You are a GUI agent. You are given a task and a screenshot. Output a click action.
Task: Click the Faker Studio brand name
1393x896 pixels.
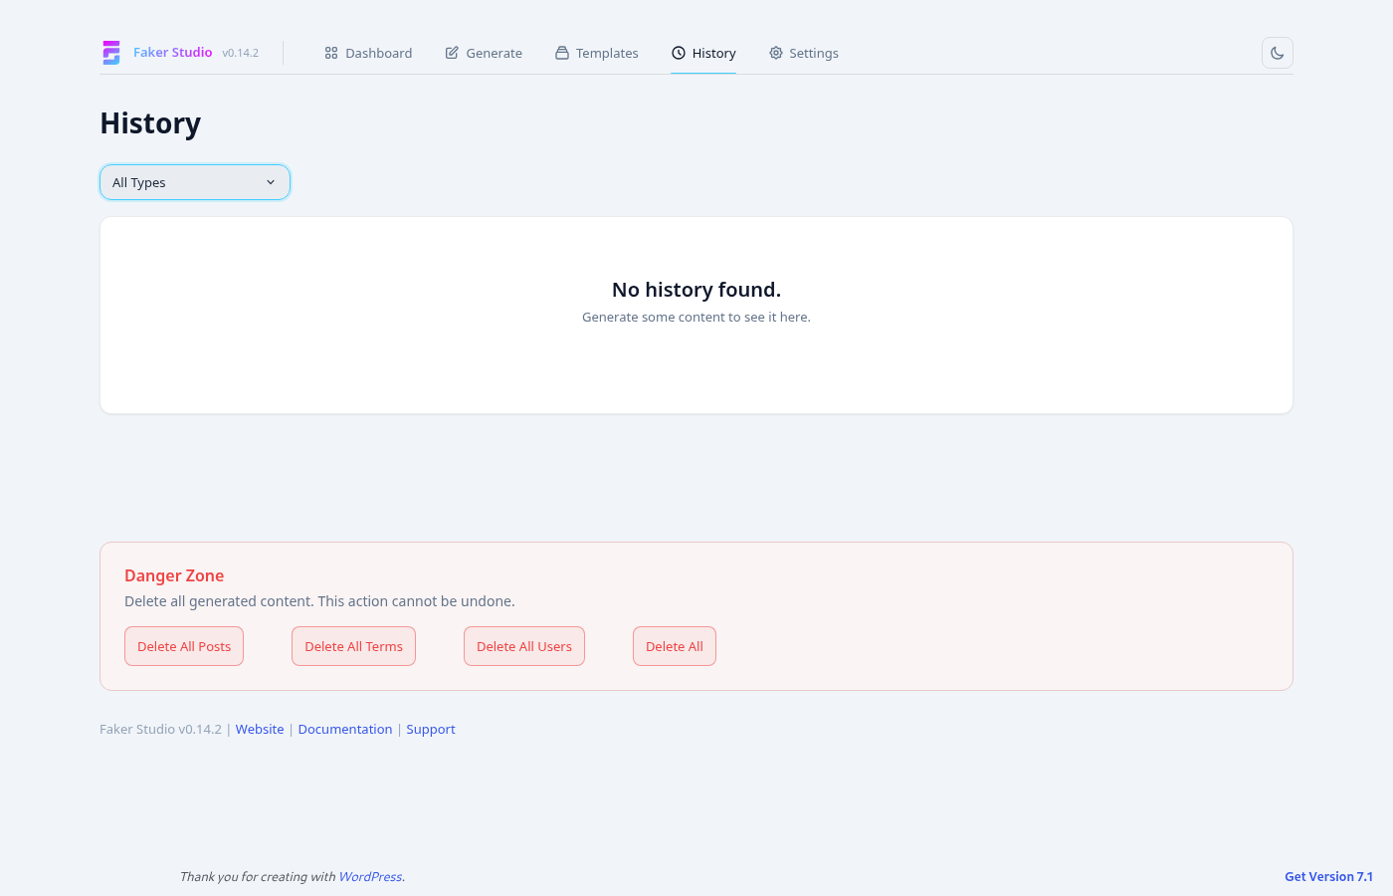tap(173, 53)
